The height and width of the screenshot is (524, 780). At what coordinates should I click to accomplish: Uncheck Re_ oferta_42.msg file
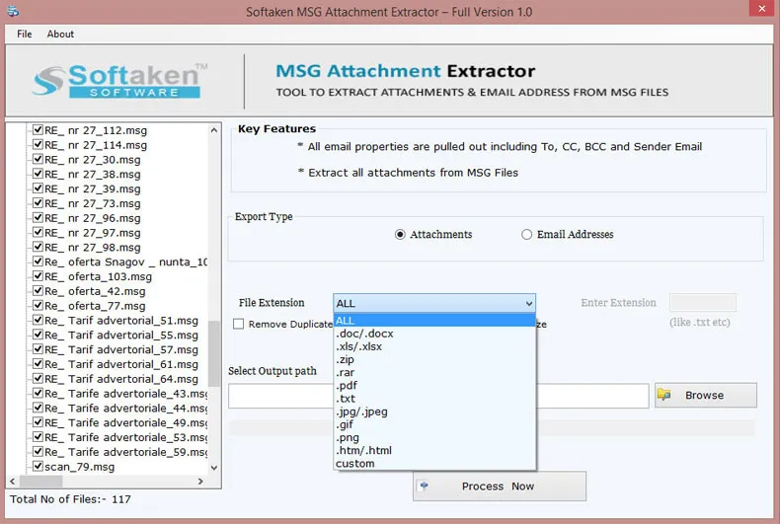coord(38,290)
